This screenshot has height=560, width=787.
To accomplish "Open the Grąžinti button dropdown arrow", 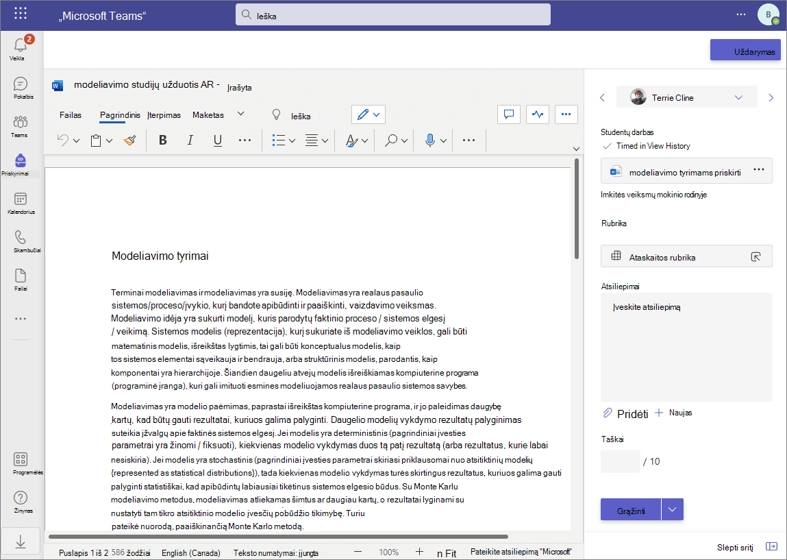I will point(672,510).
